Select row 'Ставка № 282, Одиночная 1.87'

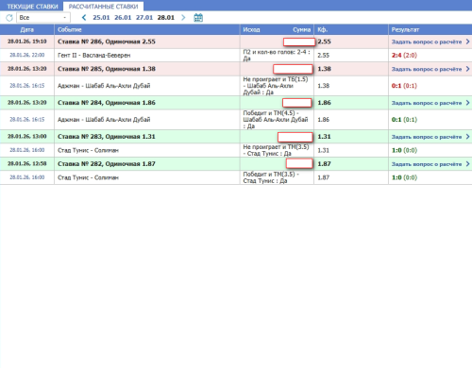tap(236, 164)
